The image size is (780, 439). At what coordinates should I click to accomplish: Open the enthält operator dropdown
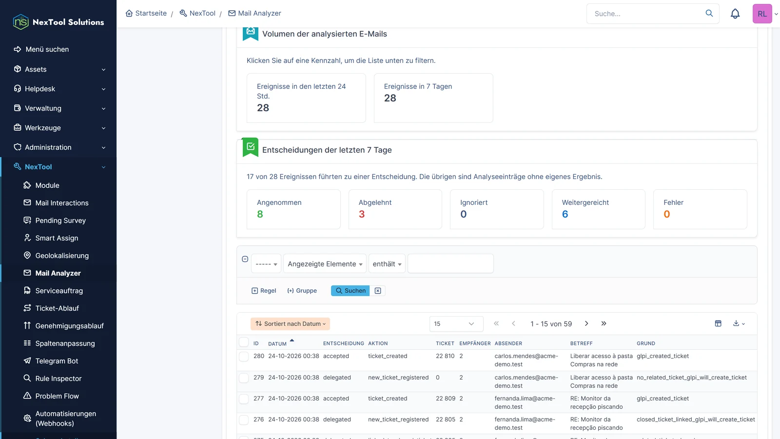click(x=387, y=264)
